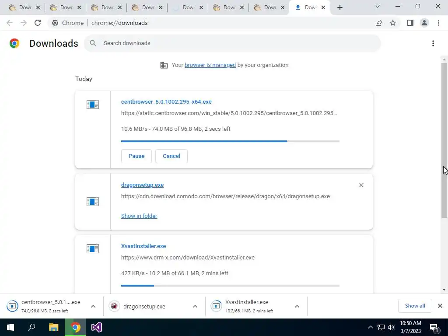This screenshot has height=336, width=448.
Task: Expand XvastInstaller.exe shelf item options
Action: coord(297,306)
